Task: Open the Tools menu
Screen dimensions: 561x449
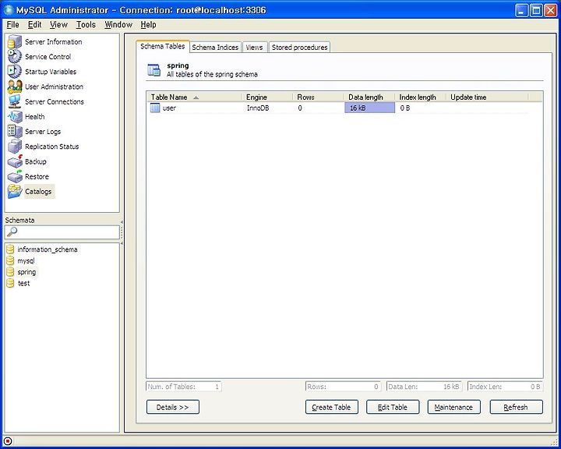Action: [x=86, y=24]
